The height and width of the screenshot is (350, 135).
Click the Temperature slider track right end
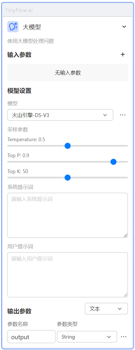pyautogui.click(x=127, y=146)
